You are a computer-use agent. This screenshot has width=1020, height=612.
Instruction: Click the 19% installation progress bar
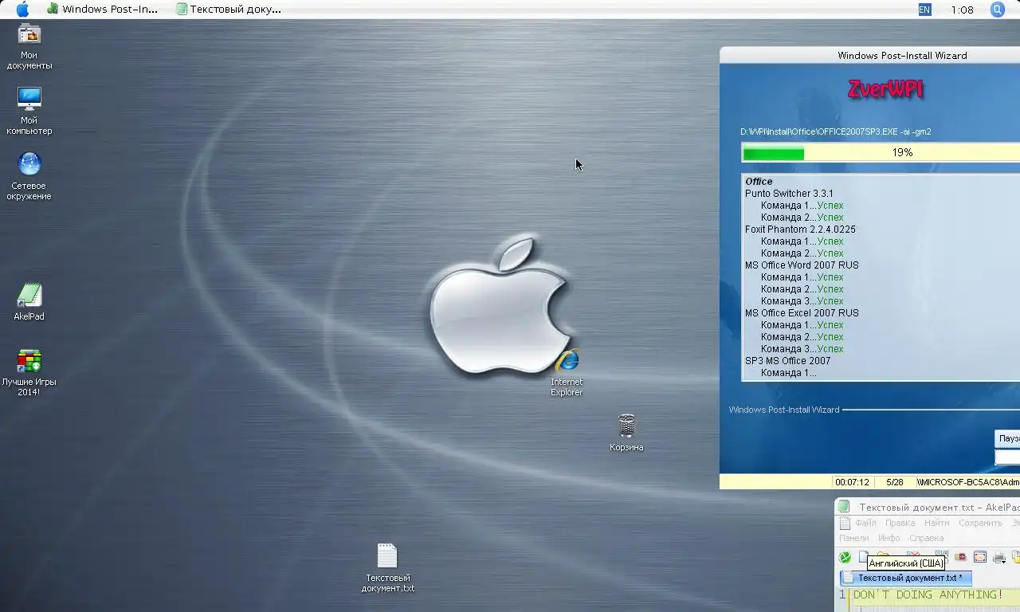[x=881, y=152]
